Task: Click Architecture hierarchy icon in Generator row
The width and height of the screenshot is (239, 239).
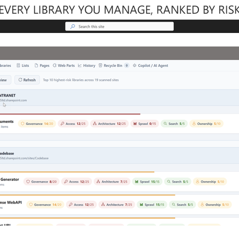Action: (x=98, y=182)
